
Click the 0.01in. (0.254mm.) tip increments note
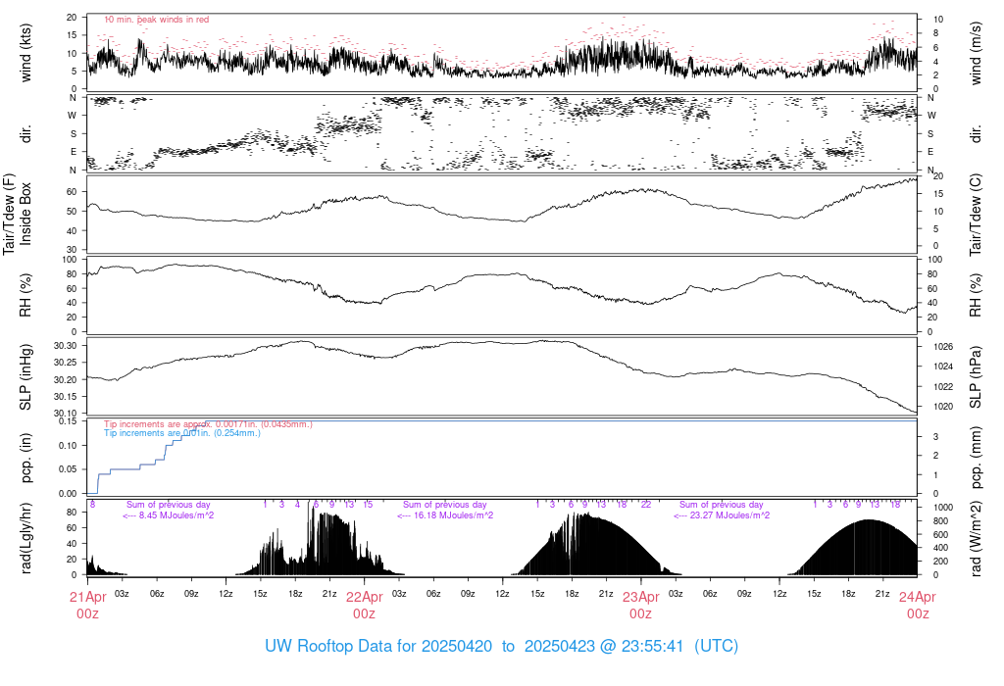pyautogui.click(x=182, y=433)
